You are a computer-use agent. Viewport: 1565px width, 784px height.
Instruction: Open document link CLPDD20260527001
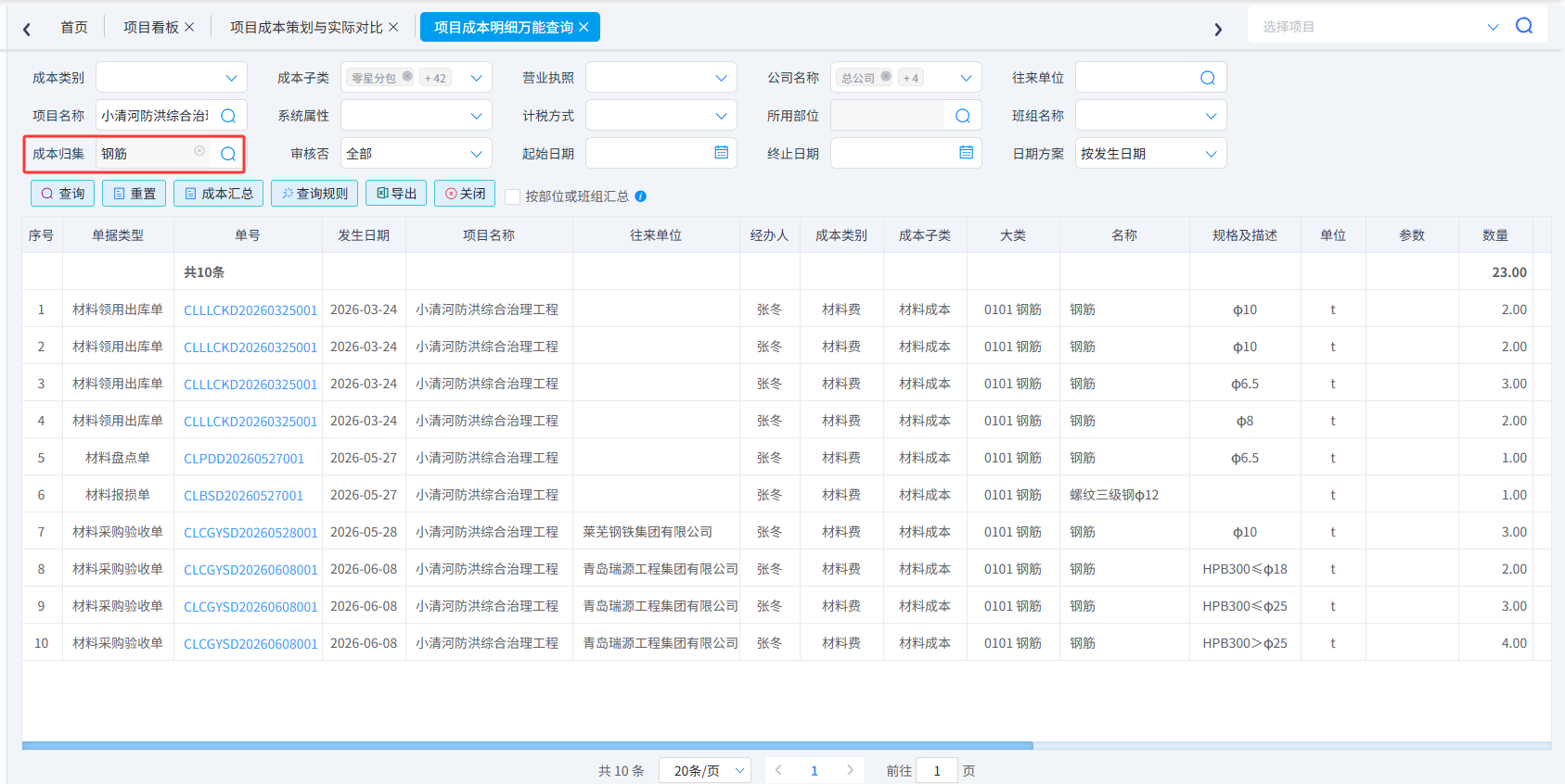[x=244, y=458]
